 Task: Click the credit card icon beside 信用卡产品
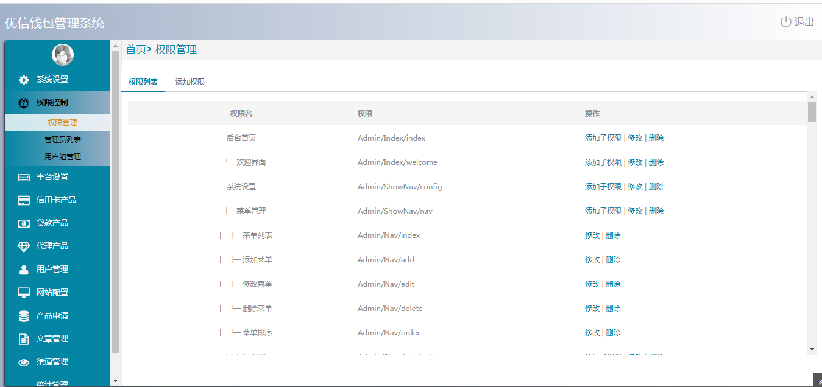(24, 200)
